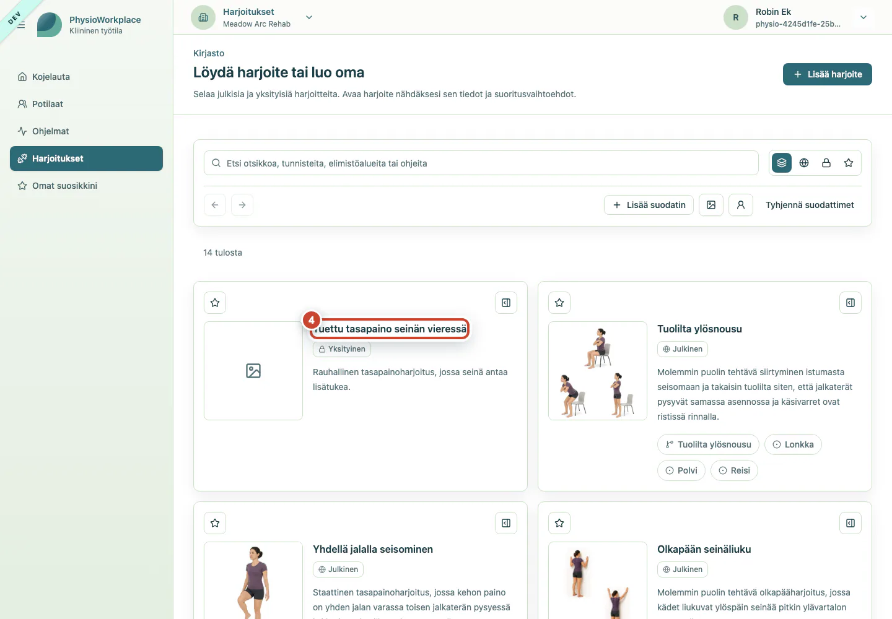Select the favorites star filter
Screen dimensions: 892x619
(x=849, y=163)
